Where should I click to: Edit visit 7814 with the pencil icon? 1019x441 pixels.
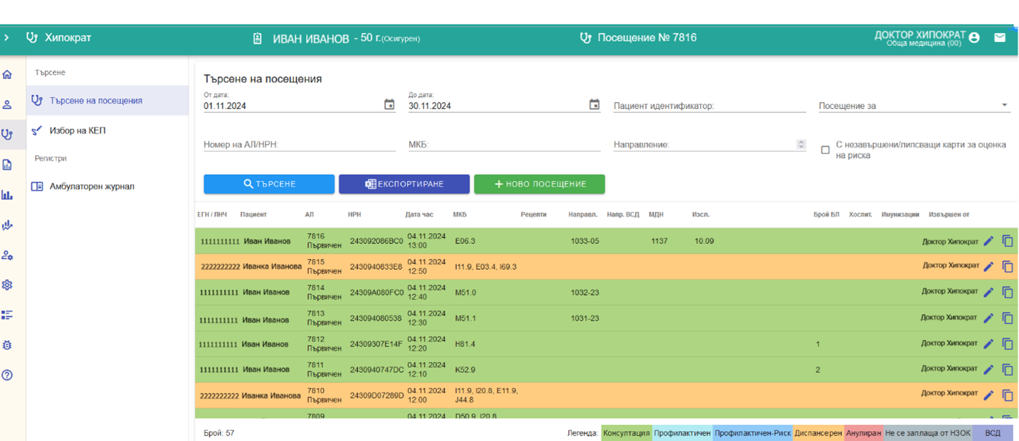988,292
